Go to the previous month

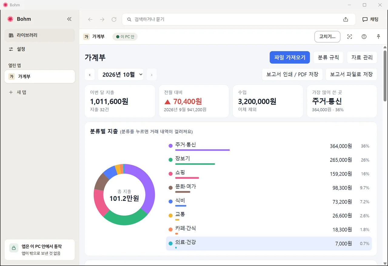coord(90,75)
